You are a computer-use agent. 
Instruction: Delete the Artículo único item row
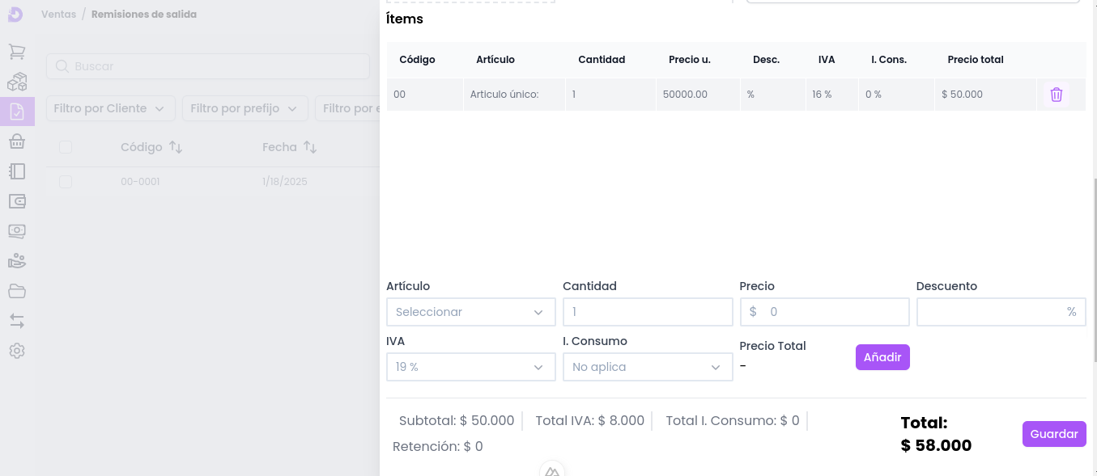[x=1056, y=95]
